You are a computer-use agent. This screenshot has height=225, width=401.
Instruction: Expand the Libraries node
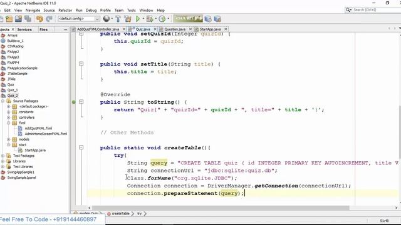3,161
